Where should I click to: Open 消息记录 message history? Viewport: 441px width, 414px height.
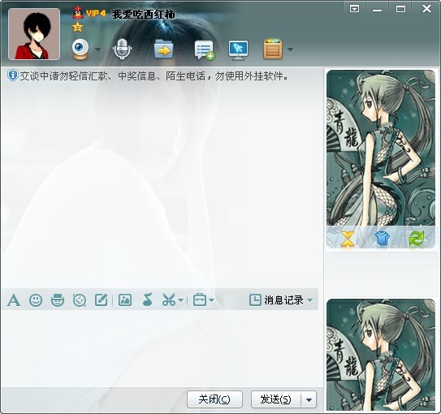(281, 300)
